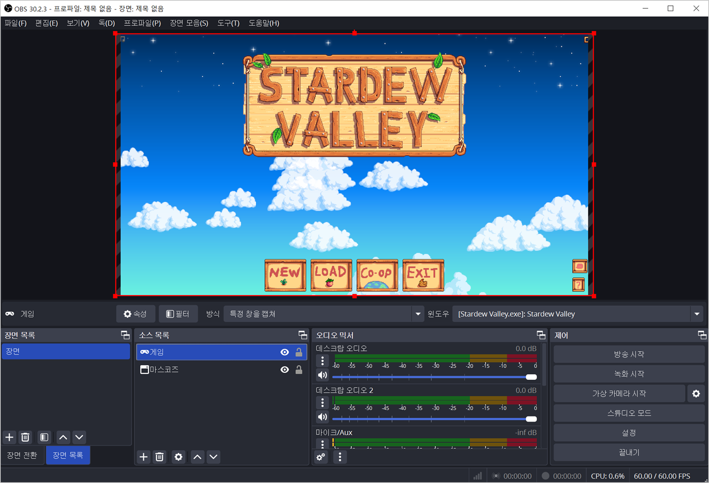Click the 데스크탑 오디오 volume slider
The width and height of the screenshot is (709, 483).
click(434, 377)
